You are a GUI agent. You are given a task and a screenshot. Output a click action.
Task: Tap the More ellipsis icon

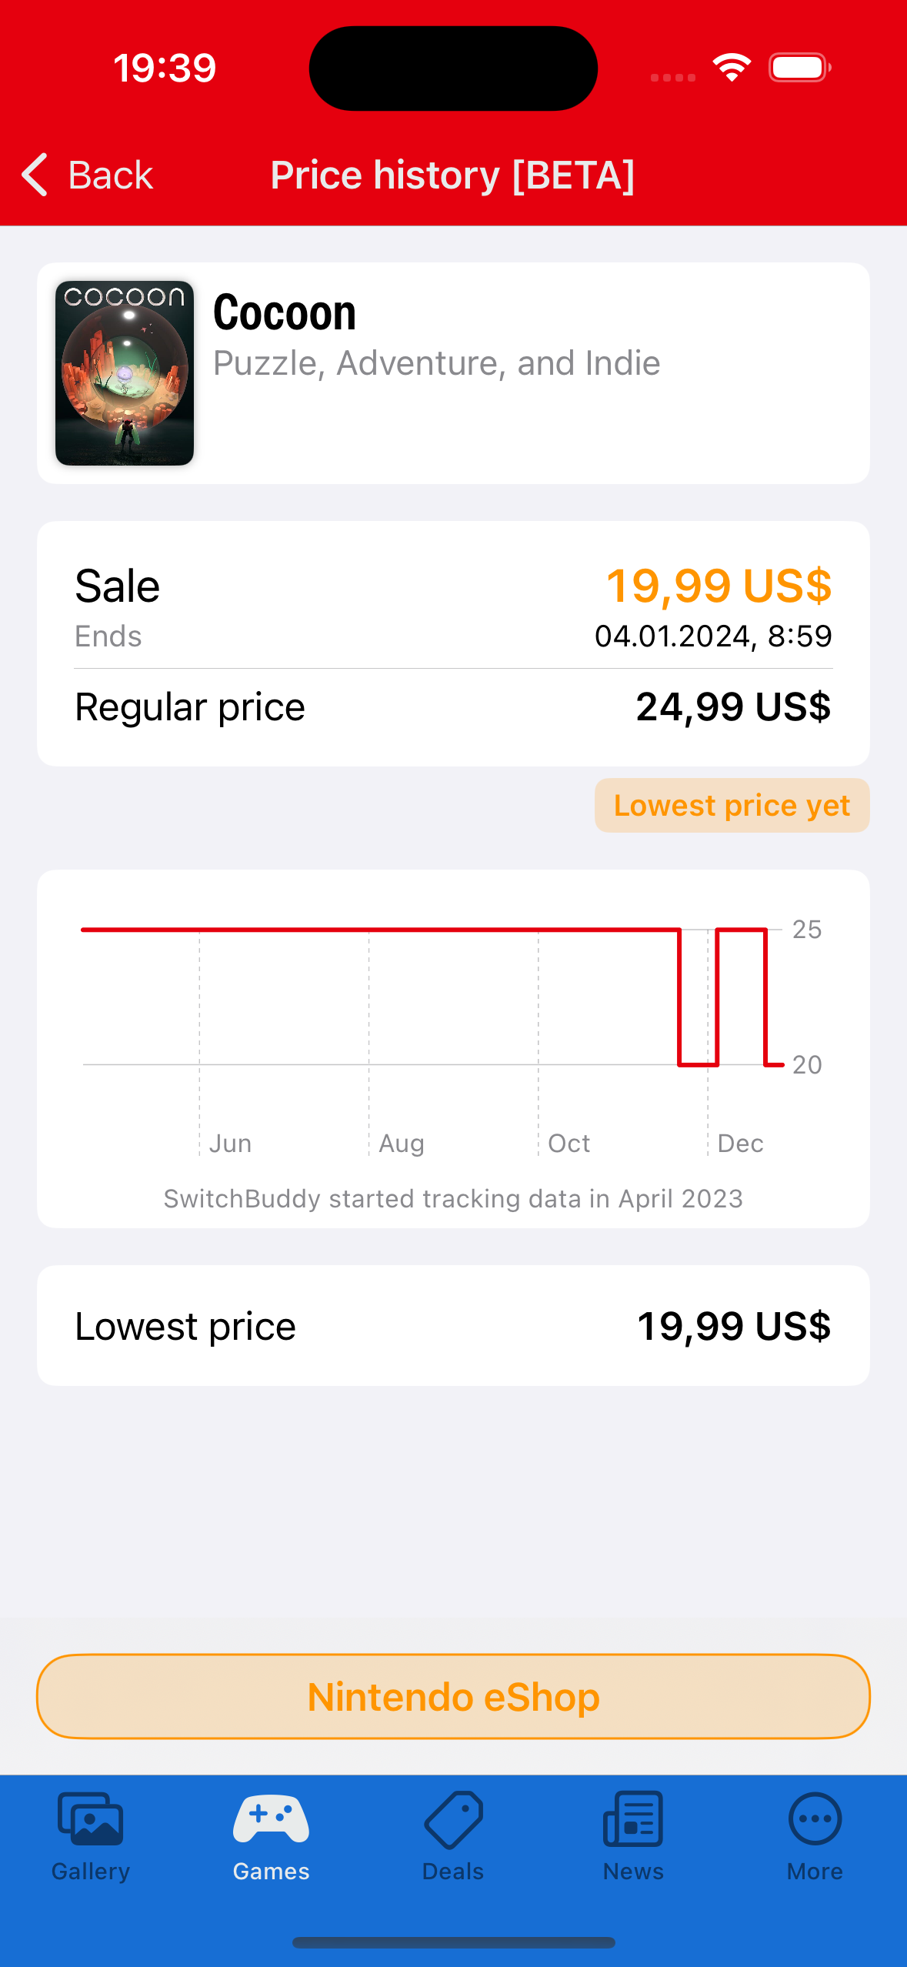[815, 1819]
